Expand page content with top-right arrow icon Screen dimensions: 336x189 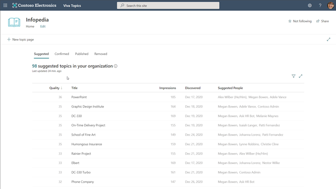point(328,39)
